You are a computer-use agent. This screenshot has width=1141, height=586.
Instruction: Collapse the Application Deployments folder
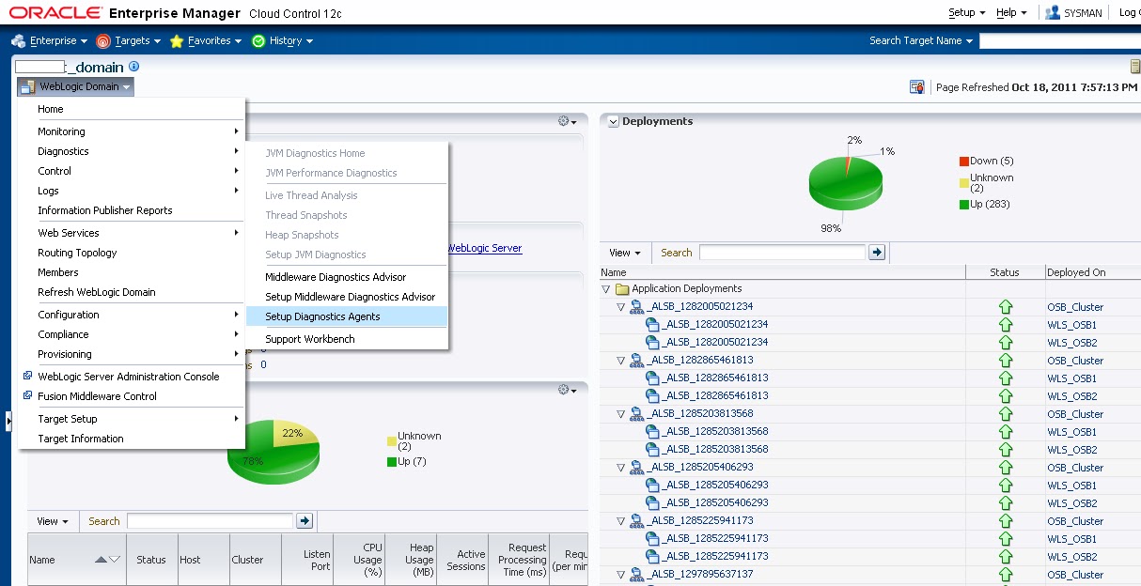(x=606, y=289)
